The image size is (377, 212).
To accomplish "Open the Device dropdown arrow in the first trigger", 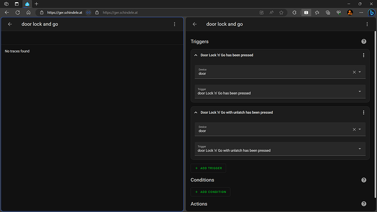I will pyautogui.click(x=360, y=72).
